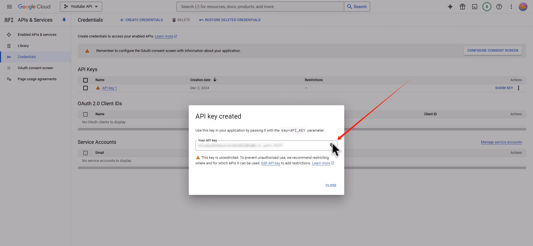The width and height of the screenshot is (533, 246).
Task: Open actions menu for API key 1
Action: click(x=518, y=88)
